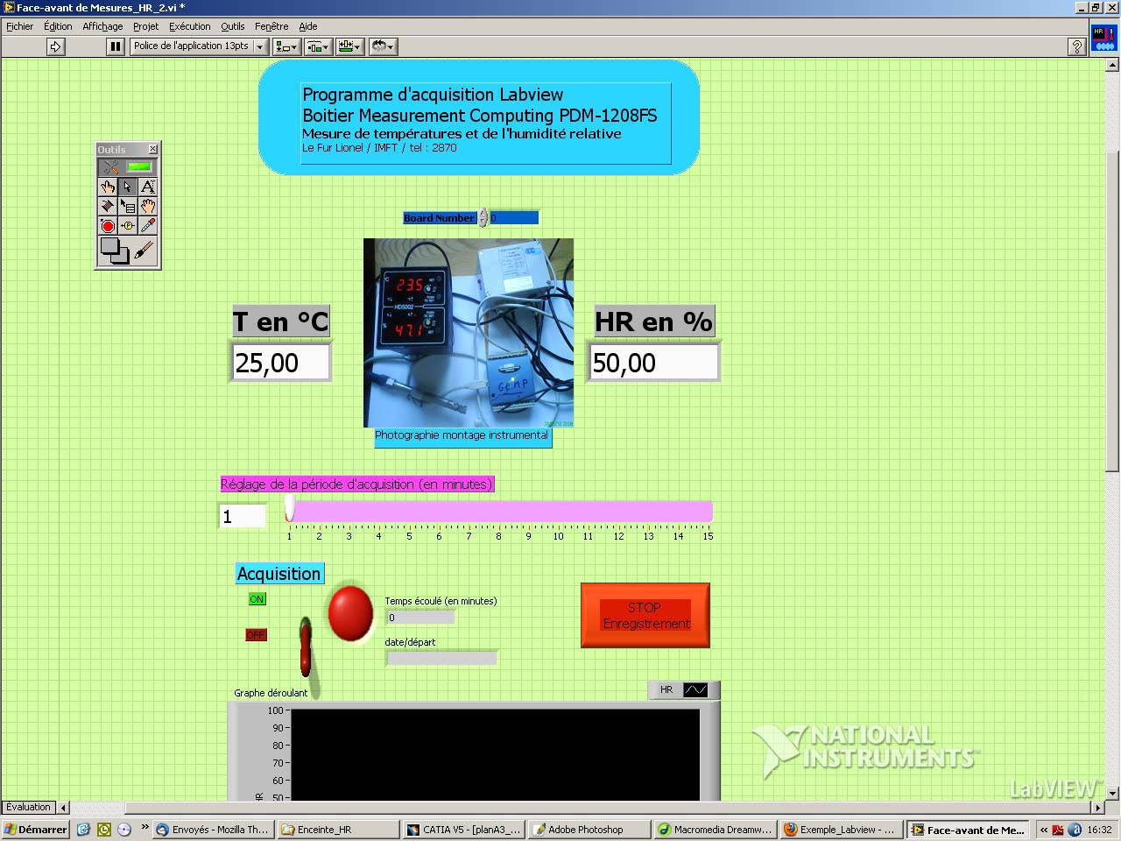Screen dimensions: 1121x841
Task: Select the Breakpoint stop-sign tool
Action: click(108, 226)
